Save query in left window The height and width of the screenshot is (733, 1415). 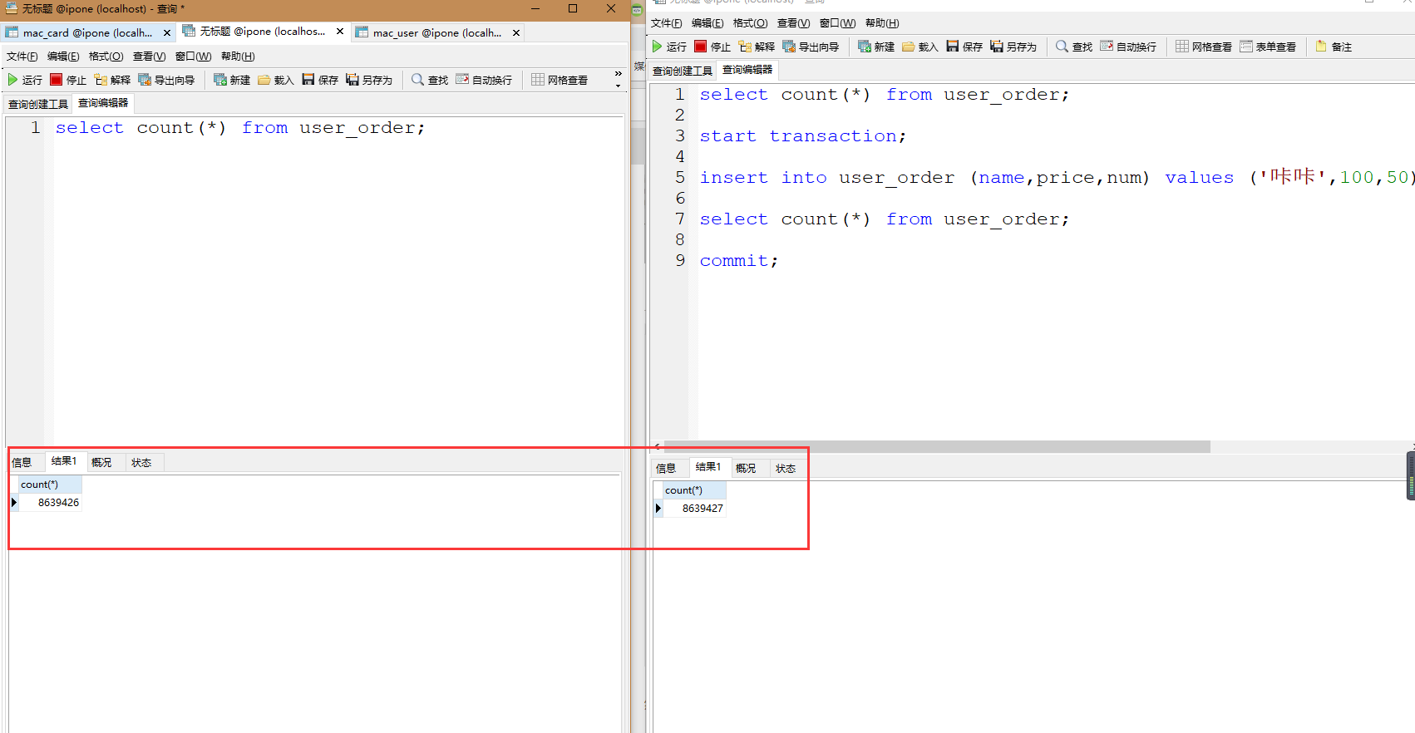(x=320, y=80)
